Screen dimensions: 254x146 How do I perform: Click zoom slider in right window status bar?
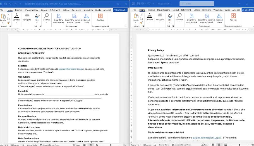(239, 145)
